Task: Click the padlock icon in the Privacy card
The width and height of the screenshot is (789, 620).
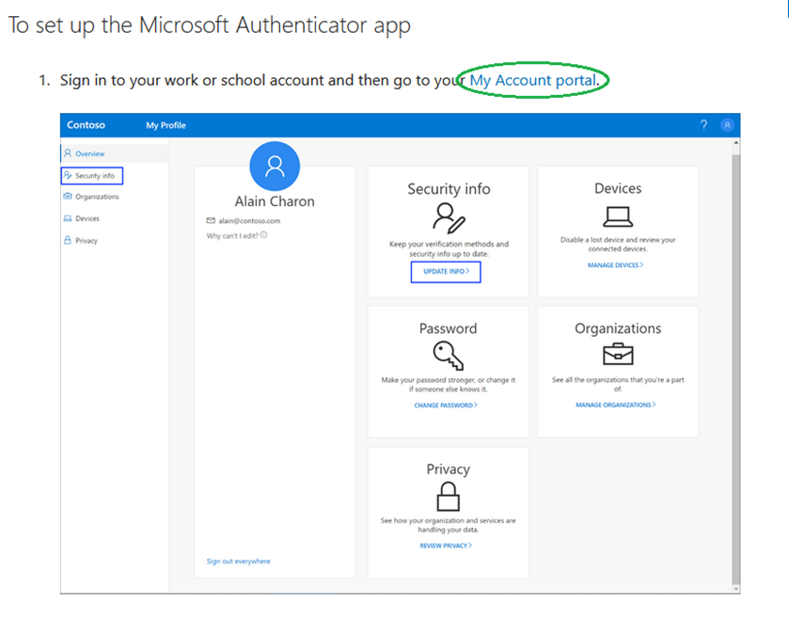Action: (448, 497)
